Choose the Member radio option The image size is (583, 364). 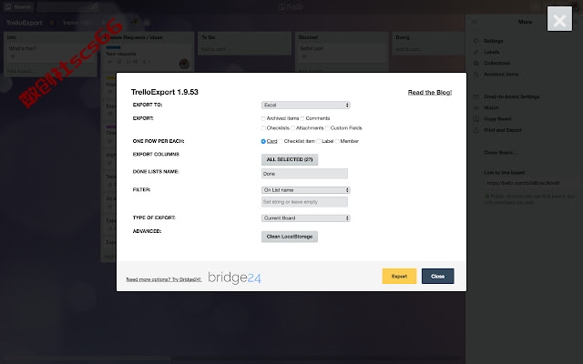click(x=337, y=141)
